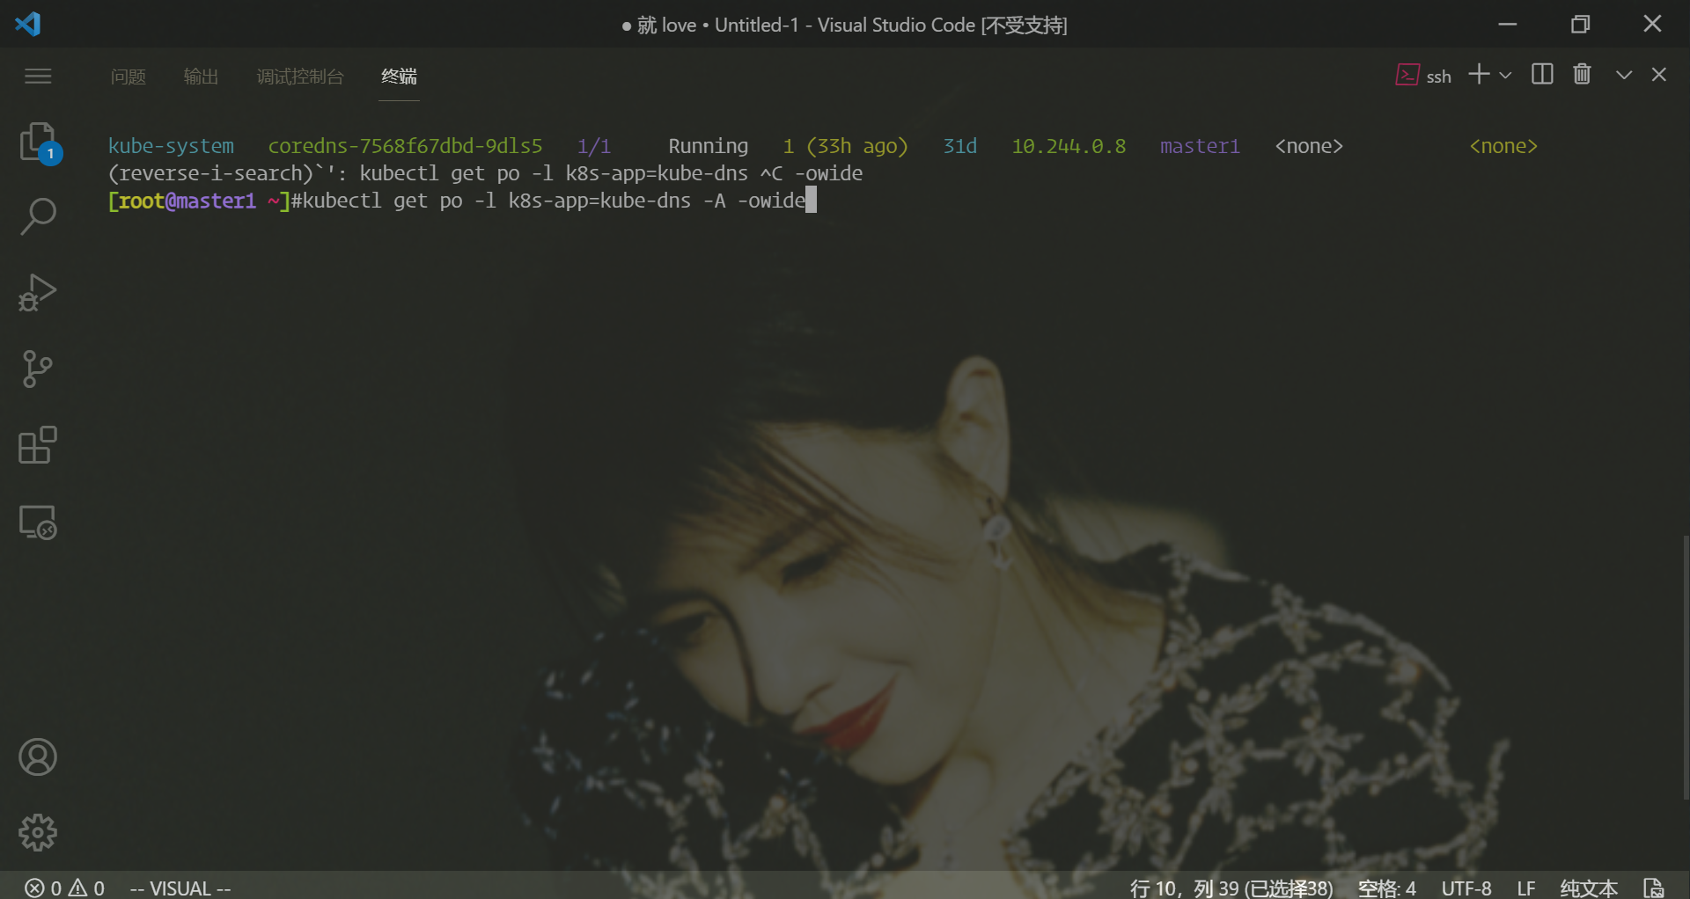
Task: Click the Running status text
Action: [708, 146]
